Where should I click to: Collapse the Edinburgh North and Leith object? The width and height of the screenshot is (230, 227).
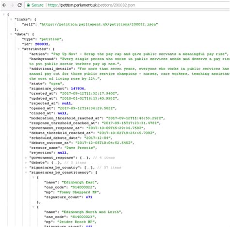33,207
